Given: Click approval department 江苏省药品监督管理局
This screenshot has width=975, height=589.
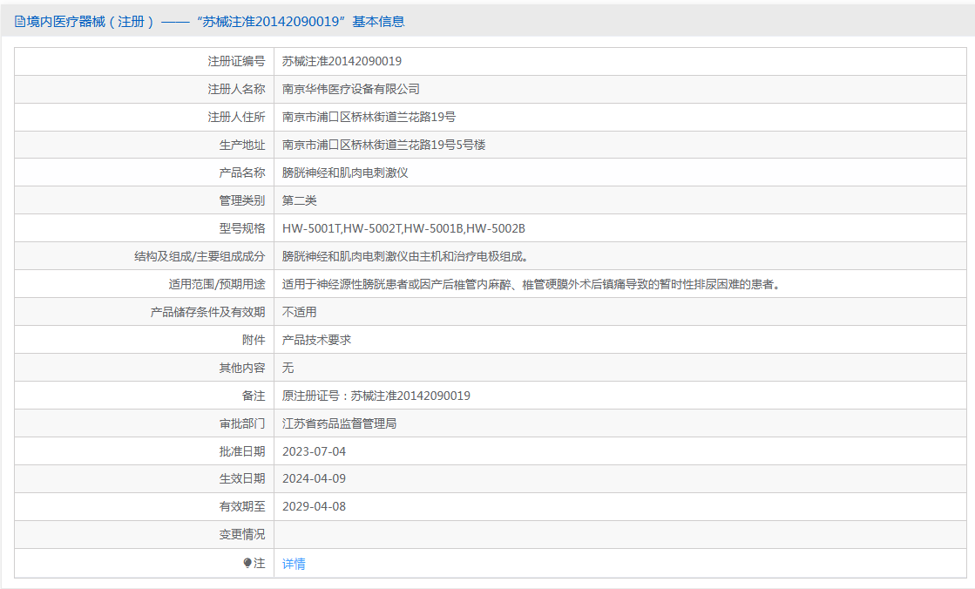Looking at the screenshot, I should point(340,423).
